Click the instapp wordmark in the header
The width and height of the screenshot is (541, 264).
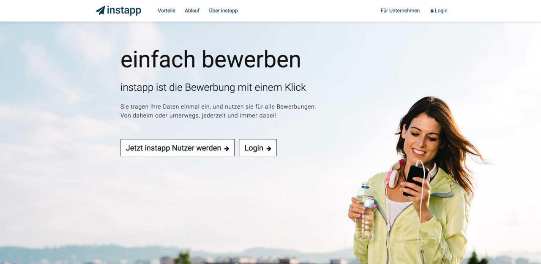(124, 11)
